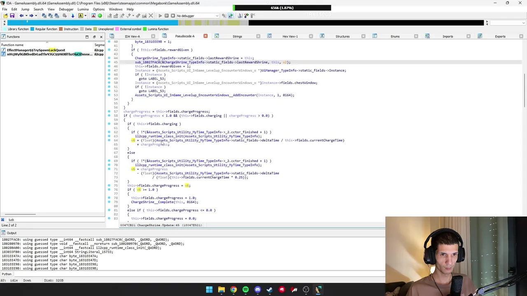527x296 pixels.
Task: Toggle breakpoint dot at line 45
Action: [109, 62]
